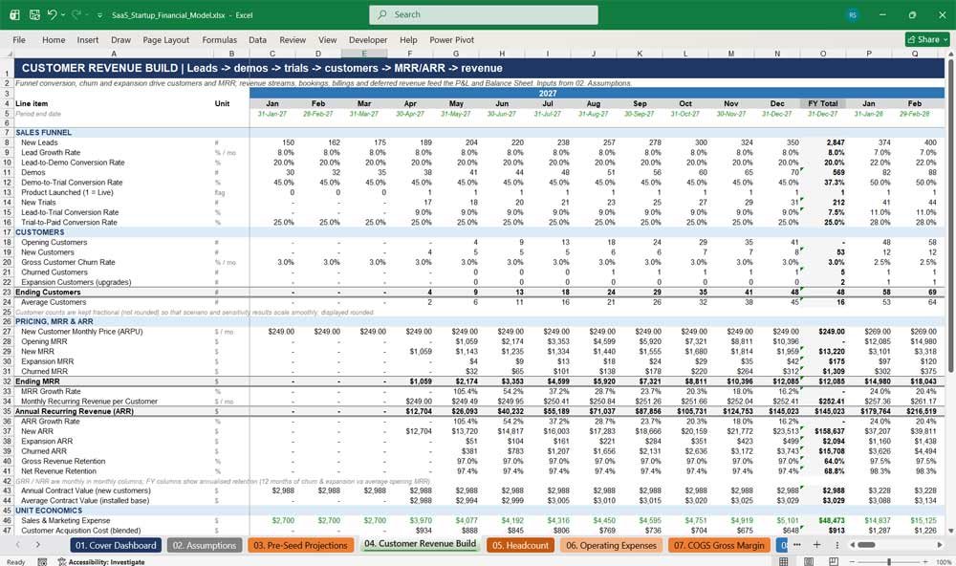The image size is (956, 566).
Task: Click the Save icon in Quick Access Toolbar
Action: click(34, 14)
